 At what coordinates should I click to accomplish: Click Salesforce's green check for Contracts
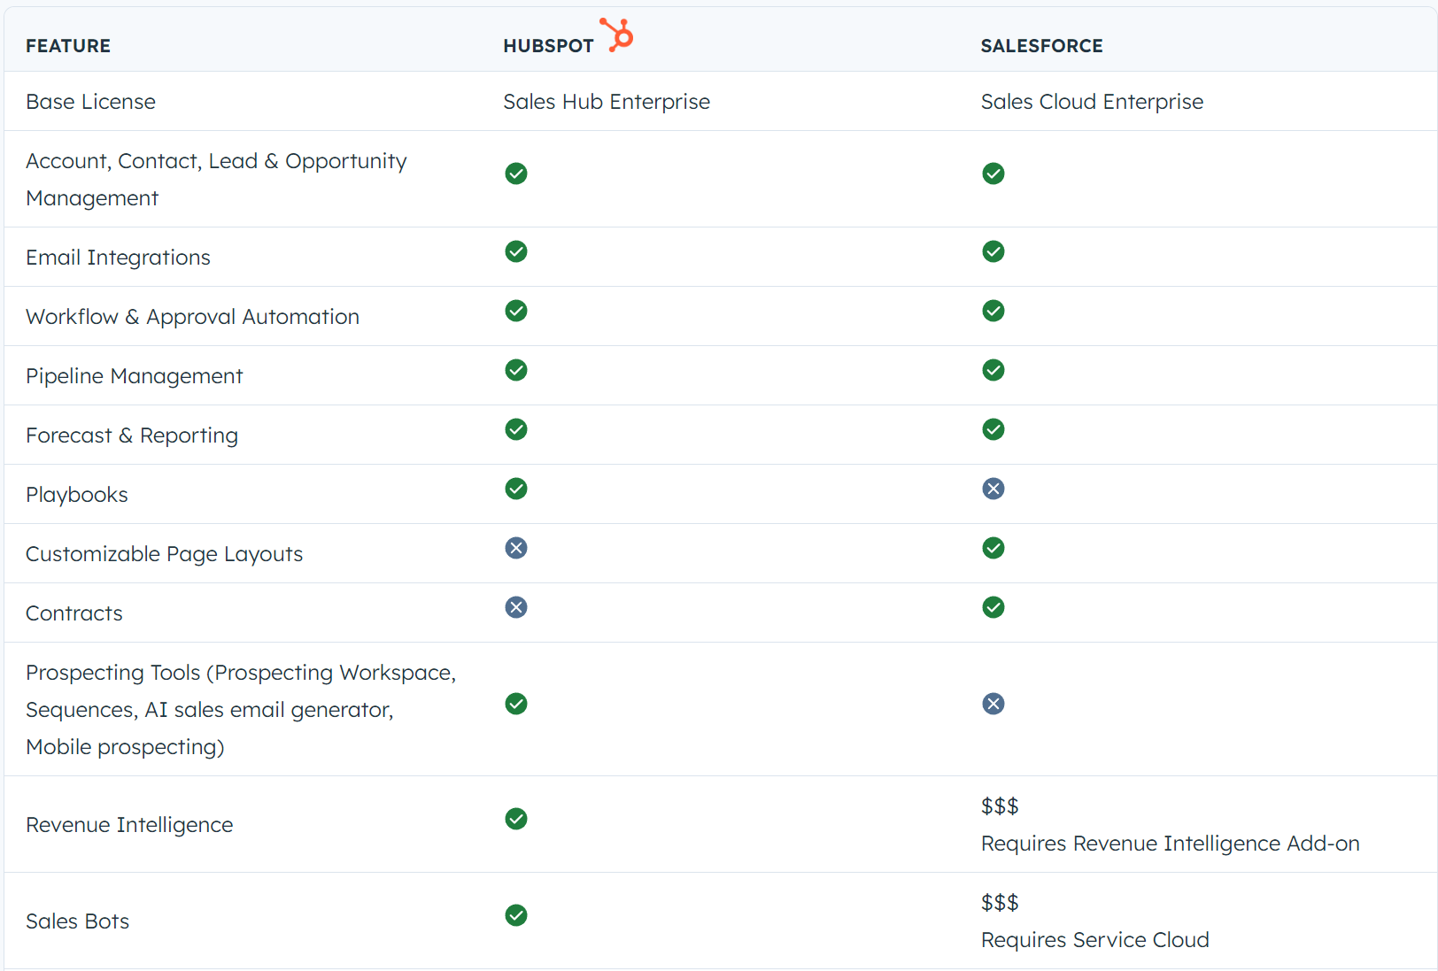(993, 608)
